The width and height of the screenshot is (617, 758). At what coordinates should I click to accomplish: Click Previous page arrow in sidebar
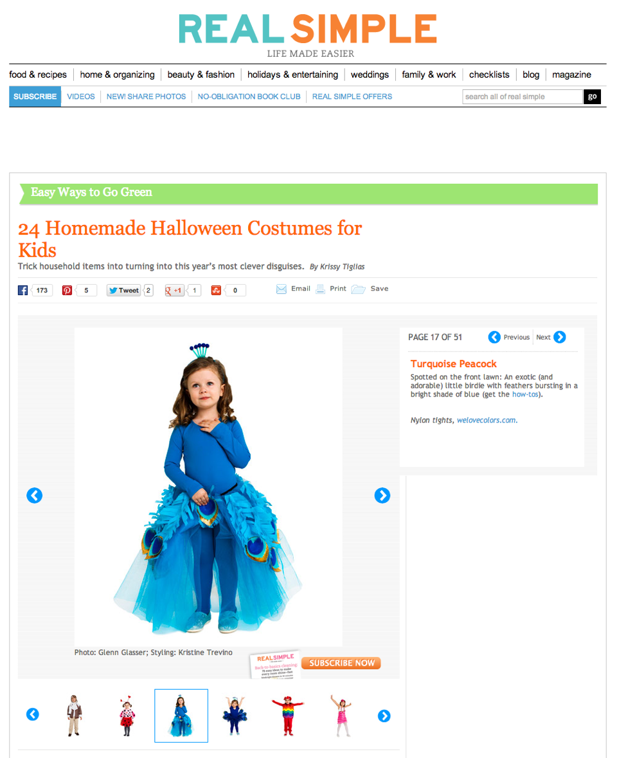[x=494, y=337]
